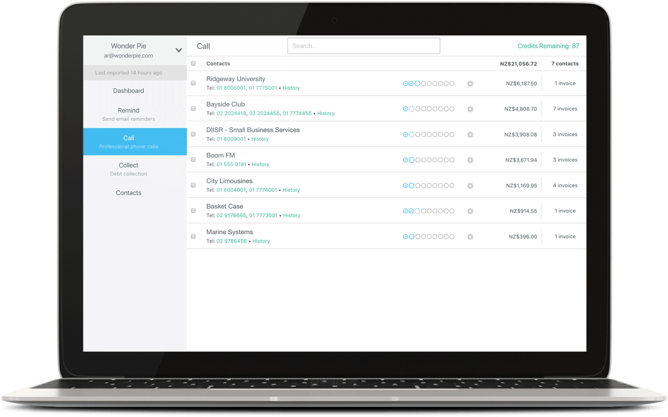This screenshot has height=417, width=668.
Task: Open settings gear for Ridgeway University
Action: (470, 83)
